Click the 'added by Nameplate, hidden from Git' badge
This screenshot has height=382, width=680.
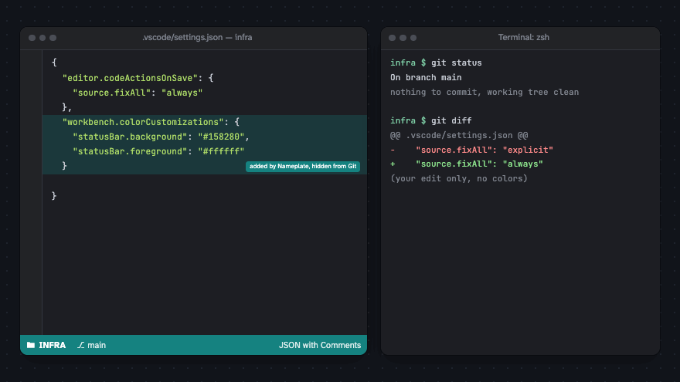[x=303, y=167]
